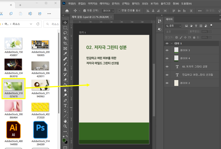Select the Pen tool

point(65,100)
